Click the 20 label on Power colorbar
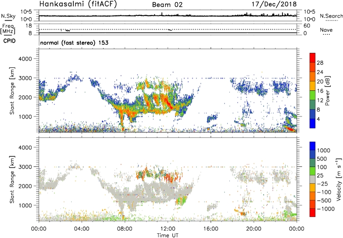Image resolution: width=343 pixels, height=238 pixels. 320,82
